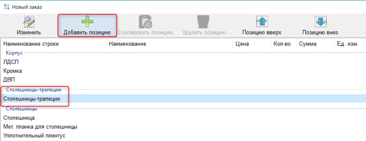Image resolution: width=366 pixels, height=141 pixels.
Task: Click the Удалить позицию trash icon
Action: pyautogui.click(x=203, y=22)
